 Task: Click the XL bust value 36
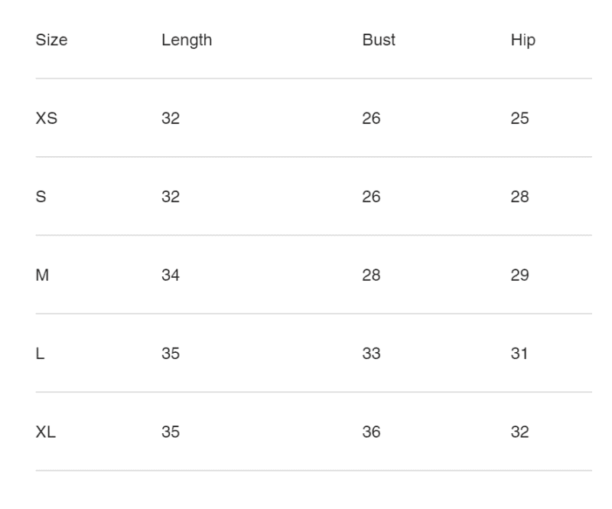[371, 432]
